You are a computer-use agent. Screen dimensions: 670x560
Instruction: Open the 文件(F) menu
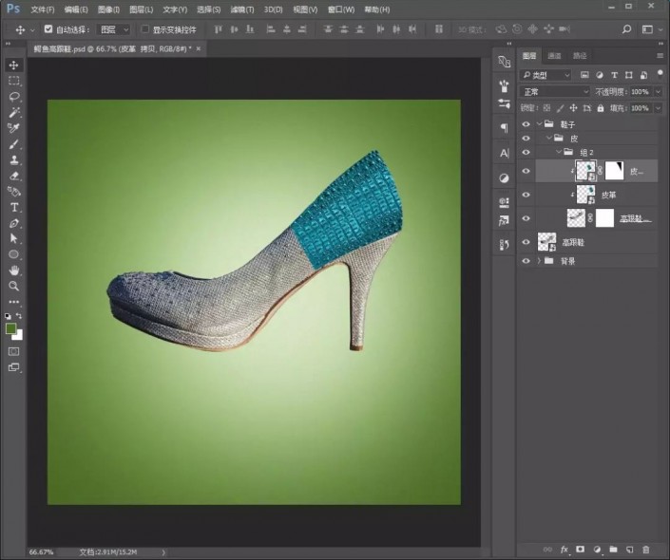43,9
